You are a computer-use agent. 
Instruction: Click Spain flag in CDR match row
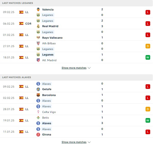pyautogui.click(x=21, y=24)
